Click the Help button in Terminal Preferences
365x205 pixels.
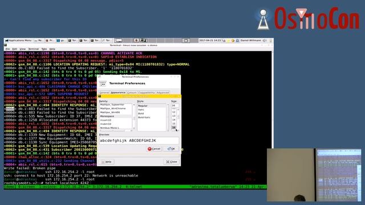[x=107, y=162]
